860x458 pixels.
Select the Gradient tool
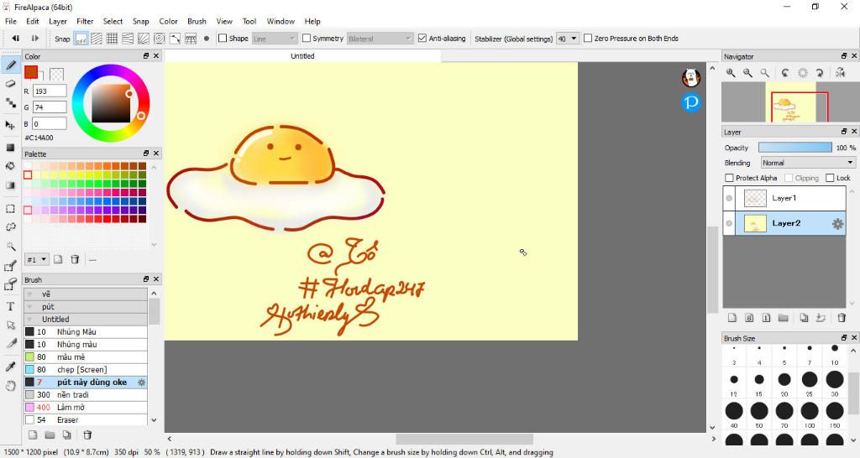pyautogui.click(x=10, y=185)
